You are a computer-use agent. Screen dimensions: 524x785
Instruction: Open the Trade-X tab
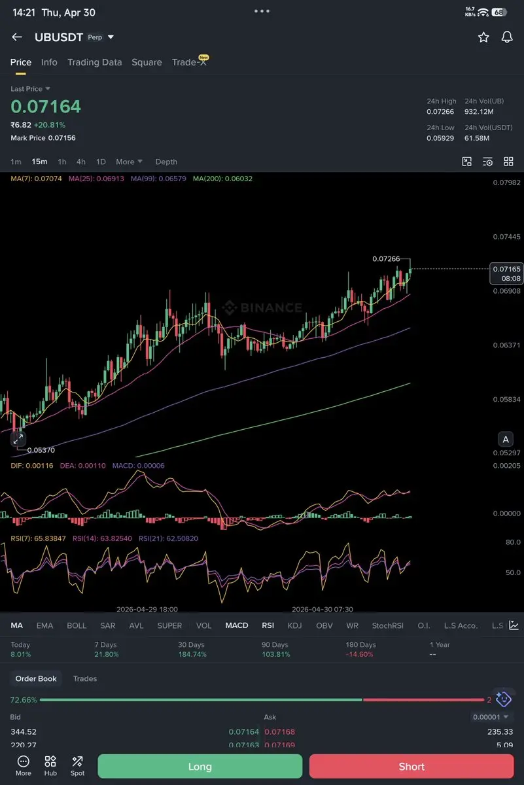click(x=189, y=62)
